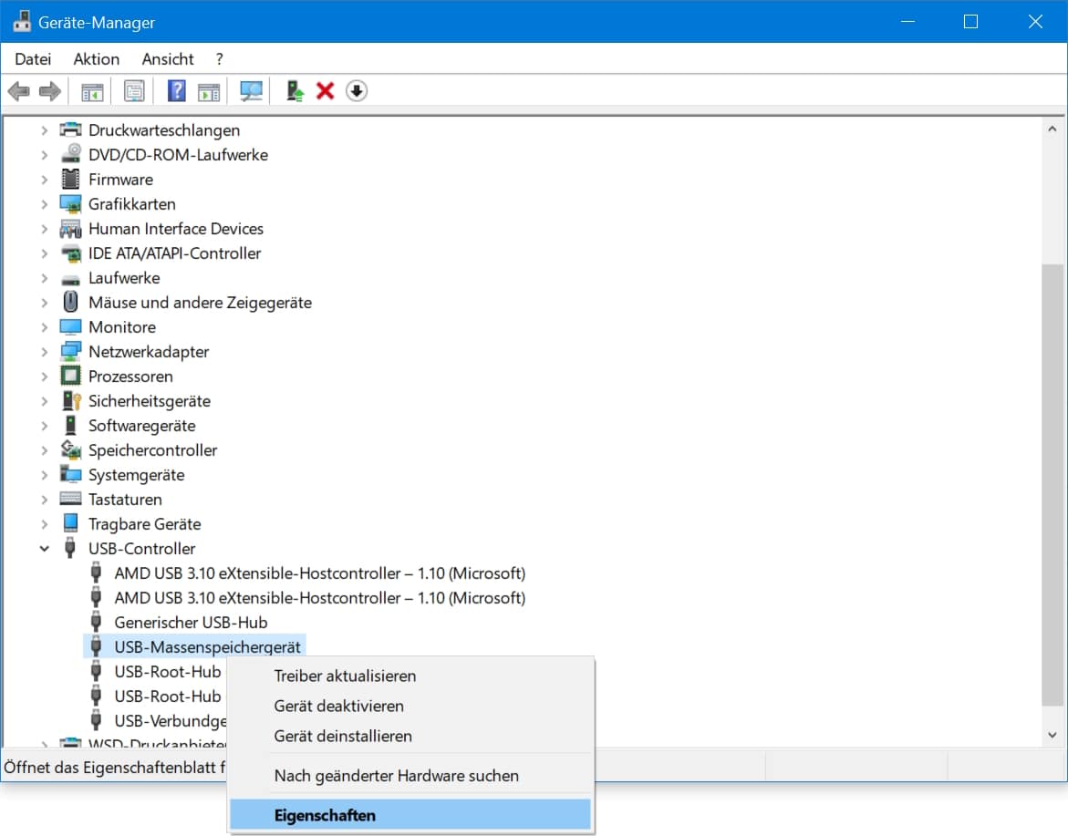Expand the Grafikkarten category
Image resolution: width=1068 pixels, height=836 pixels.
(x=45, y=204)
